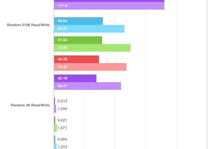Click the lavender 111.8 bar
This screenshot has width=215, height=149.
point(109,6)
